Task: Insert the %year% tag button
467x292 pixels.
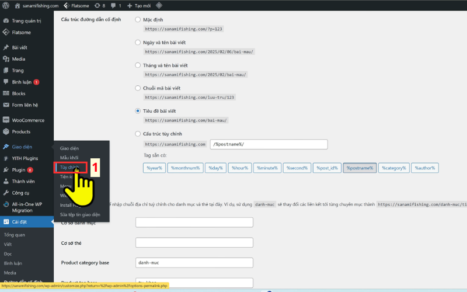Action: (x=154, y=168)
